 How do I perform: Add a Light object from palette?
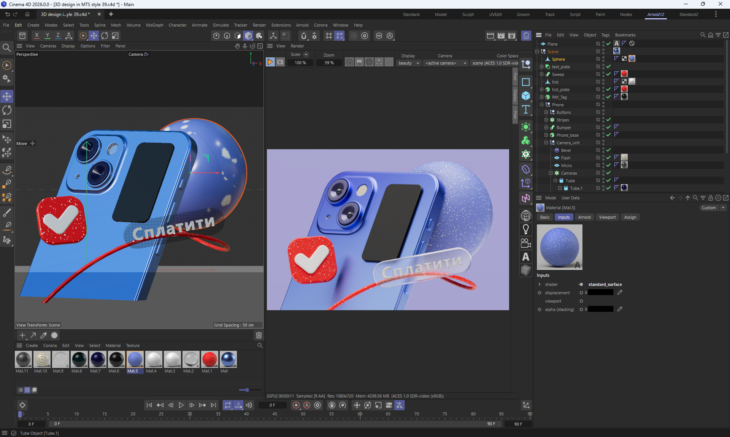[x=526, y=229]
